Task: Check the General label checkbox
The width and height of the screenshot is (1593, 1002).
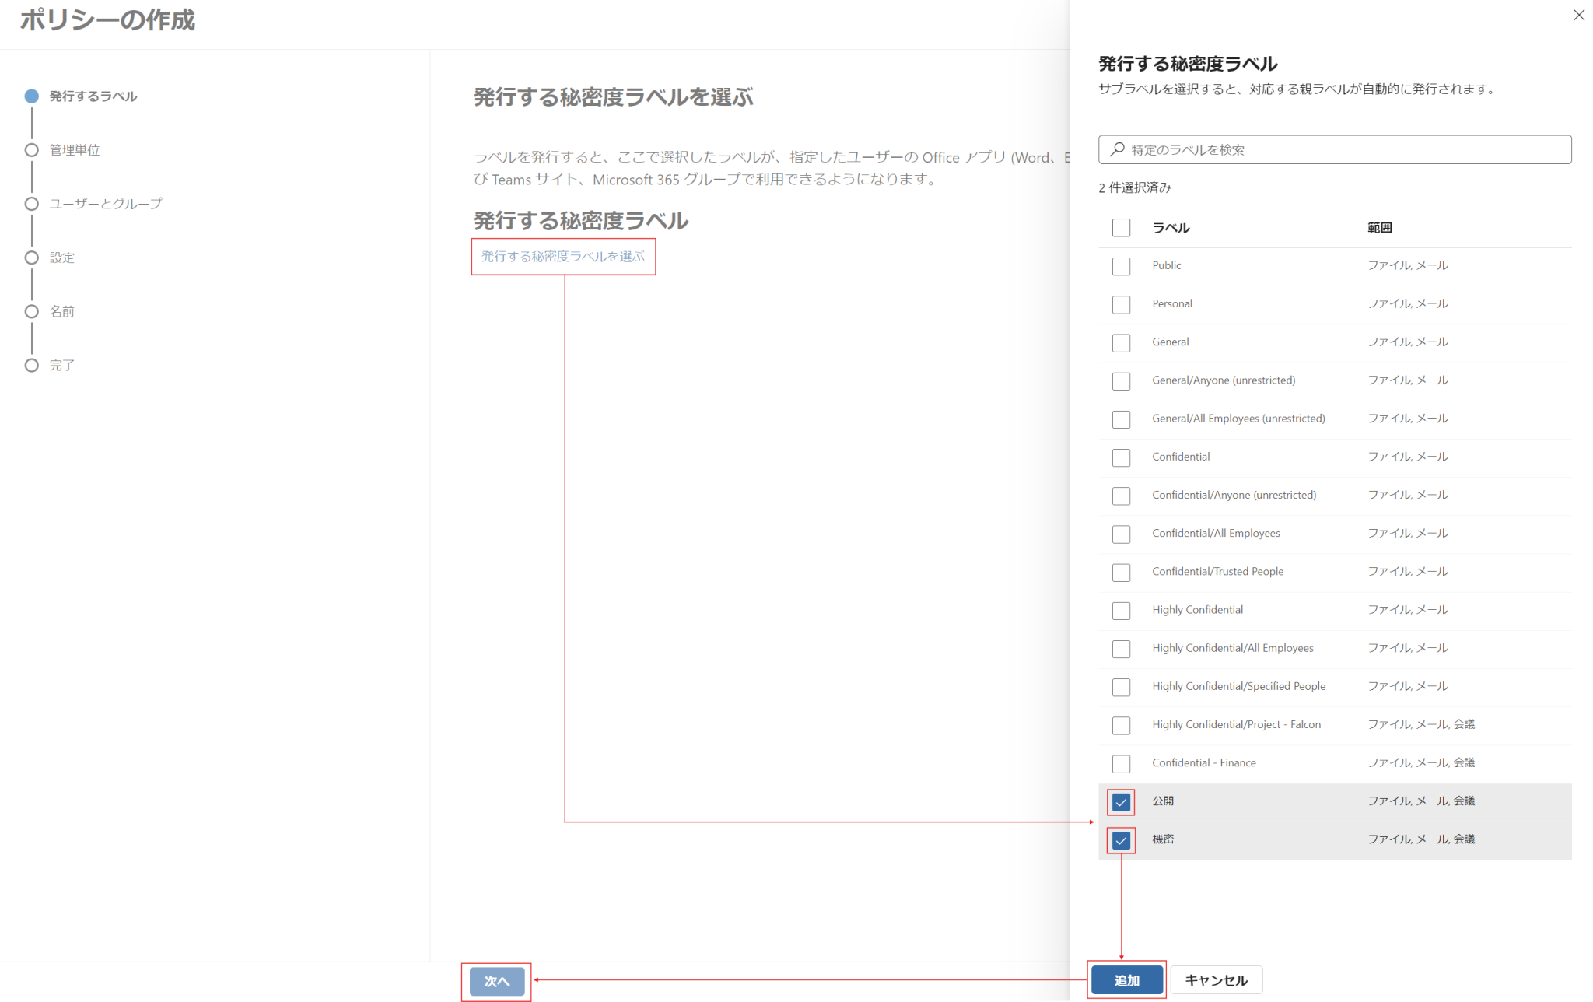Action: (x=1121, y=342)
